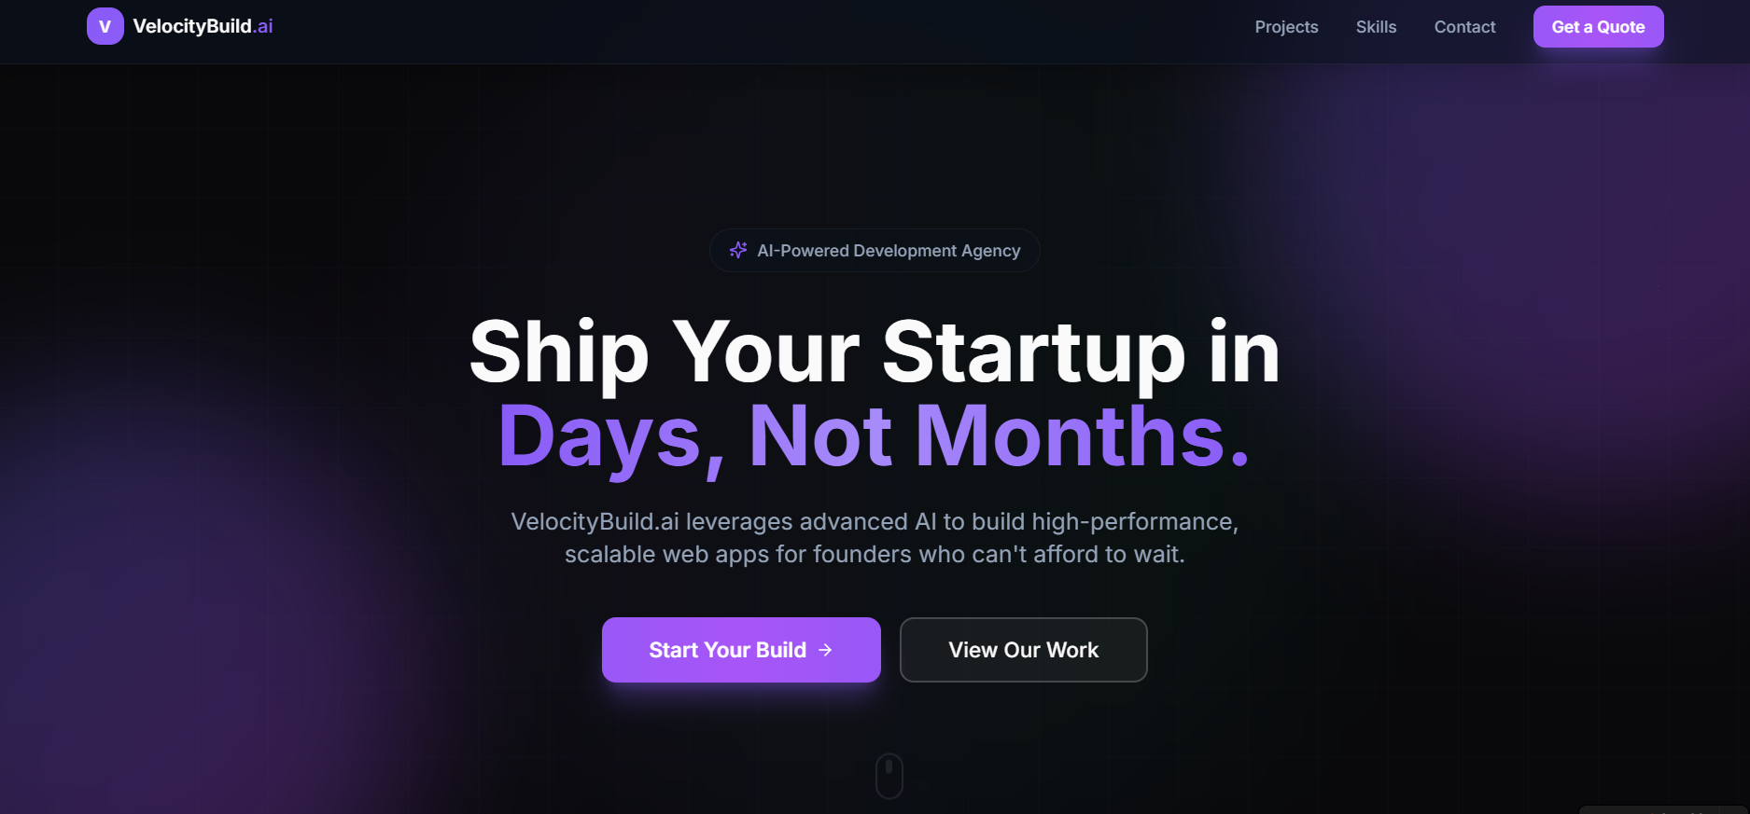This screenshot has width=1750, height=814.
Task: Click the arrow icon in Start Your Build
Action: 825,650
